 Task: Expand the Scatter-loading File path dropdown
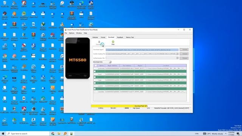pyautogui.click(x=177, y=54)
